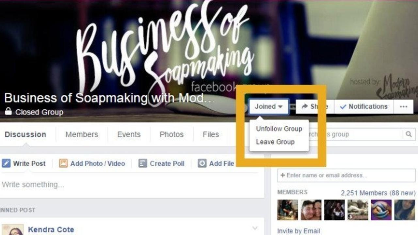Screen dimensions: 418x235
Task: Go to the Photos tab
Action: pos(171,134)
